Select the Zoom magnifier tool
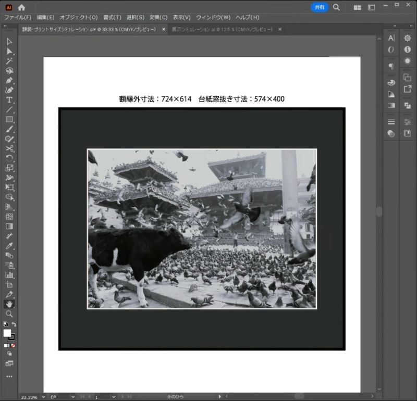The image size is (417, 401). click(x=9, y=314)
